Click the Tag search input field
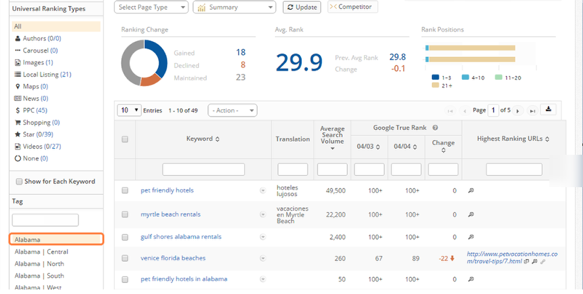The width and height of the screenshot is (583, 294). pos(45,220)
